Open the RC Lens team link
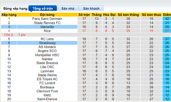This screenshot has width=171, height=102. (47, 39)
